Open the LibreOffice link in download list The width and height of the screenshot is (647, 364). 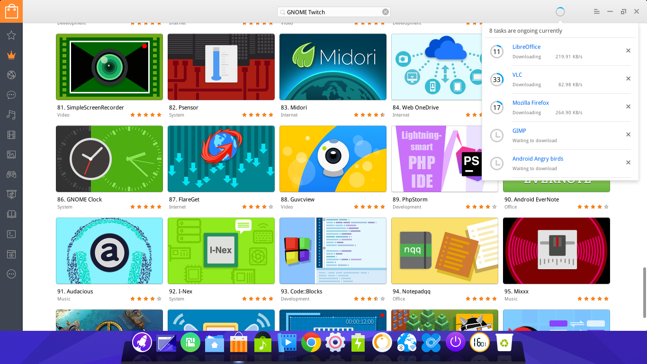(x=526, y=47)
